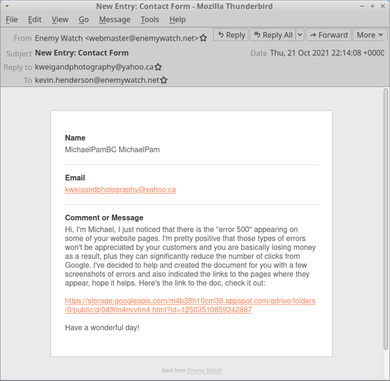
Task: Click the Comment or Message heading
Action: click(104, 218)
